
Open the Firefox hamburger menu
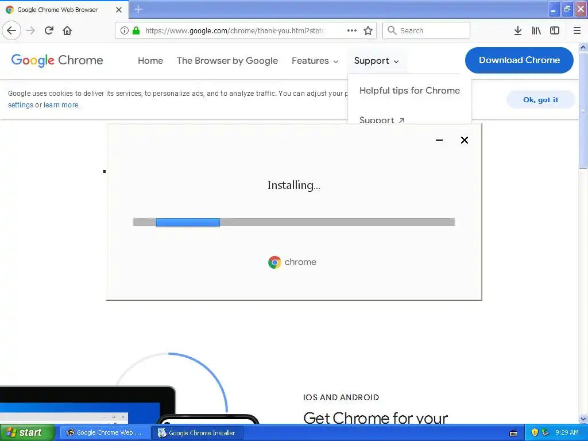[577, 30]
